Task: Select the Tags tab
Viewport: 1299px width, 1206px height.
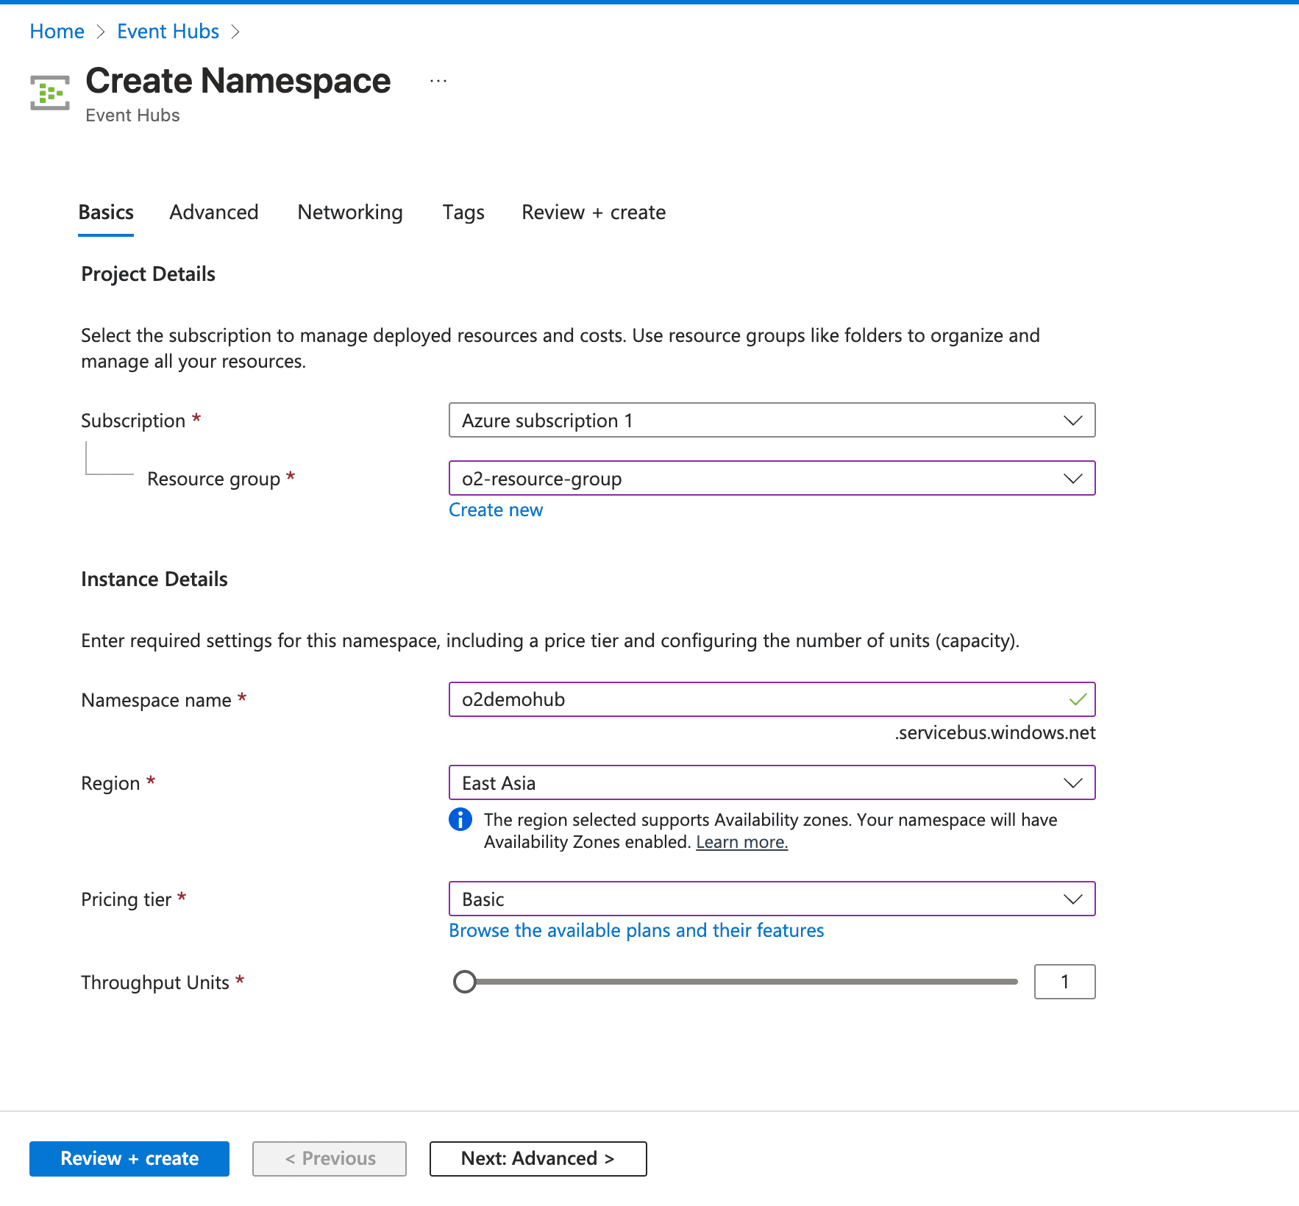Action: 463,213
